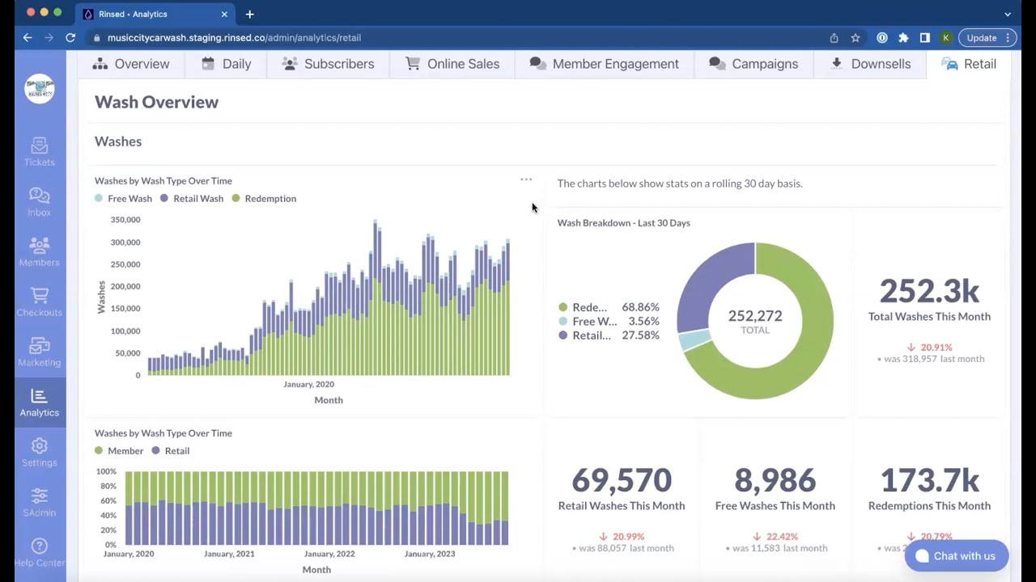Open Checkouts cart icon in sidebar
This screenshot has height=582, width=1036.
click(39, 302)
